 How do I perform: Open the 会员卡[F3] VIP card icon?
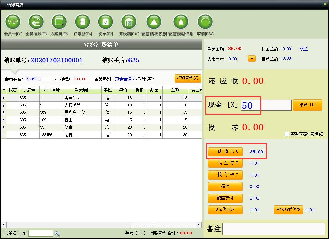[x=13, y=22]
